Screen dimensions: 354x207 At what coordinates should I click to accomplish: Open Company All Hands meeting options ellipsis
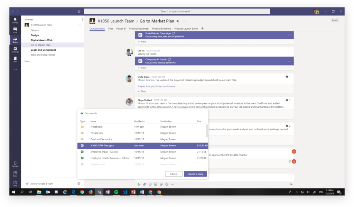click(289, 61)
